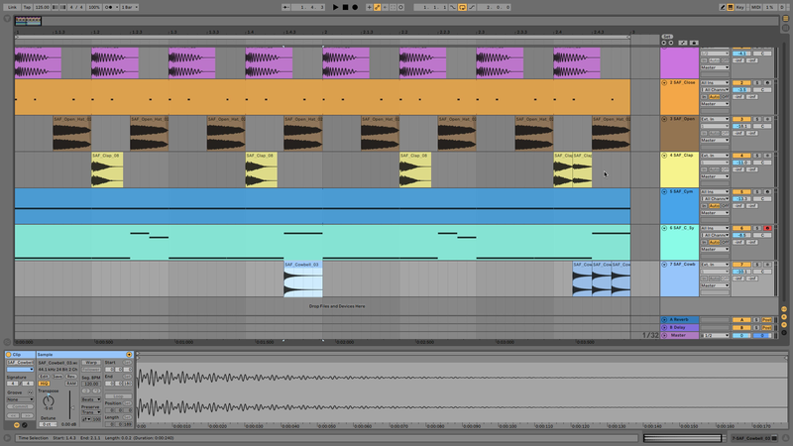Screen dimensions: 793x446
Task: Open track 3 Ext. In input dropdown
Action: (715, 119)
